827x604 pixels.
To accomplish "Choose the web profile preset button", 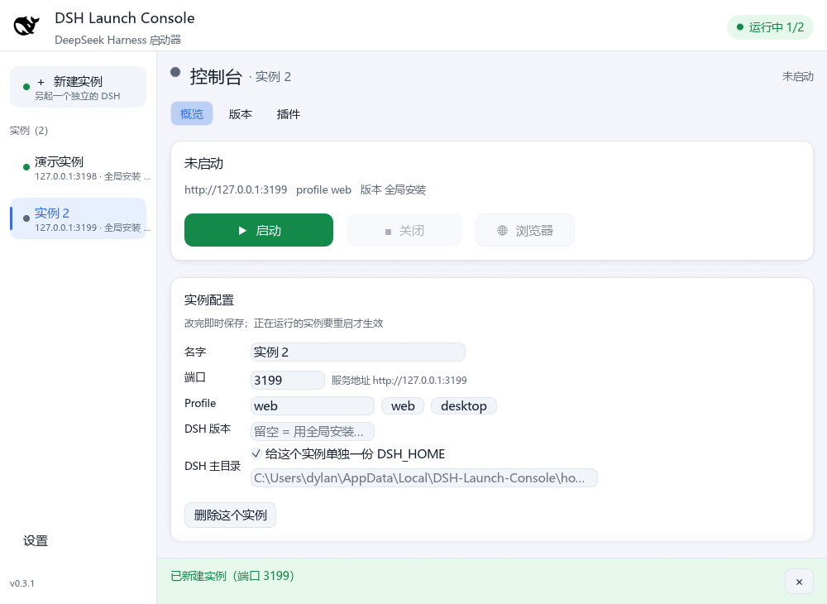I will tap(403, 405).
